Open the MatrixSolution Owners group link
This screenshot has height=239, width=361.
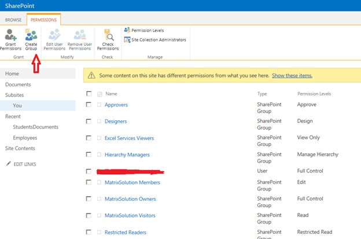(132, 198)
